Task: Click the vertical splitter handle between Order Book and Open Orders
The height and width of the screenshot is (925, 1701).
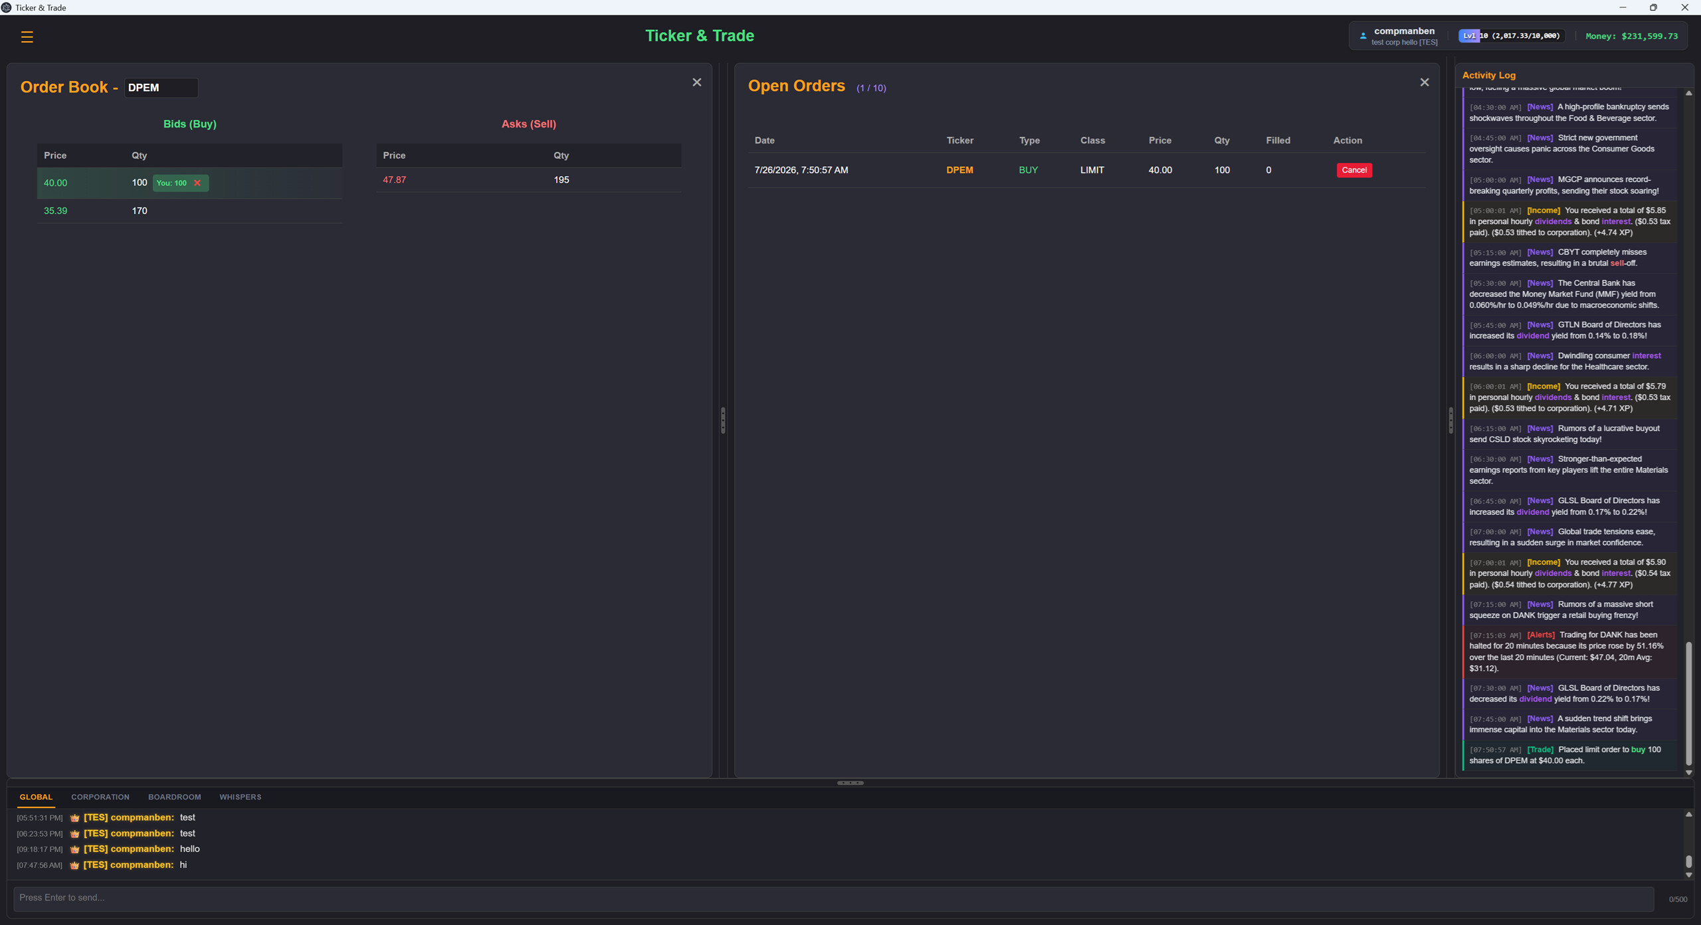Action: pos(723,420)
